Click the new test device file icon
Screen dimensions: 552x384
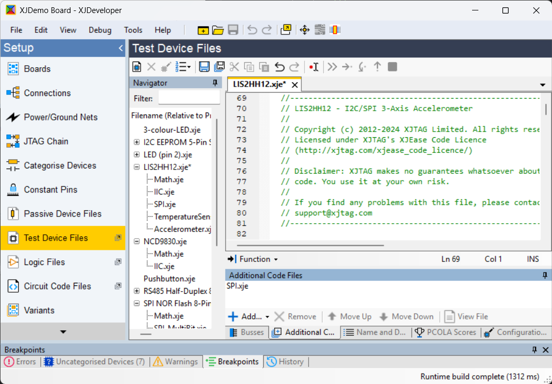pyautogui.click(x=137, y=66)
